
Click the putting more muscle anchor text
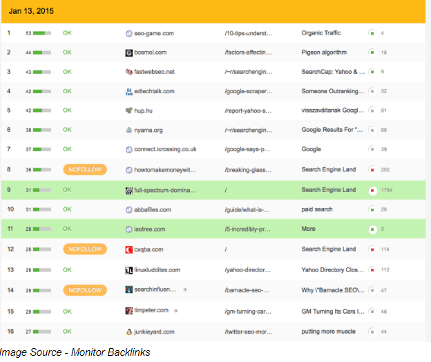click(329, 332)
